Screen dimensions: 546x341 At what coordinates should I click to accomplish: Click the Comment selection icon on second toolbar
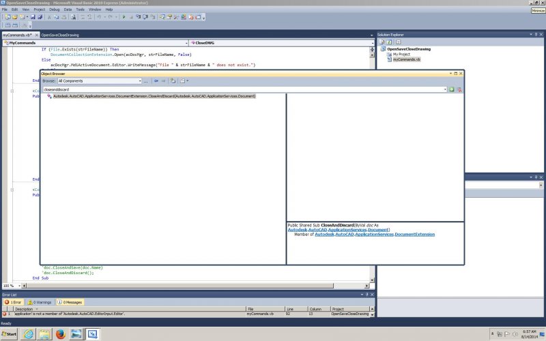pos(8,25)
